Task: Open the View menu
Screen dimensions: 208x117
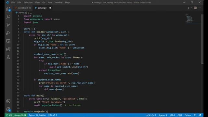Action: tap(37, 3)
